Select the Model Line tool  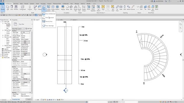(79, 8)
